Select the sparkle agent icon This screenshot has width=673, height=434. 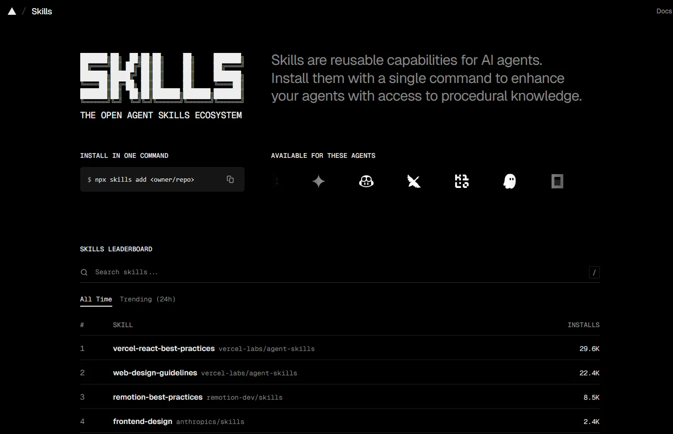click(x=318, y=181)
